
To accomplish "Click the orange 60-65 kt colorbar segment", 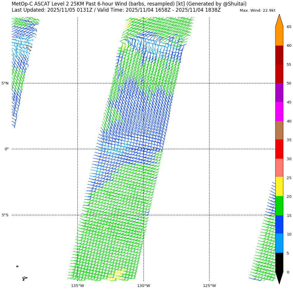I will [x=279, y=36].
